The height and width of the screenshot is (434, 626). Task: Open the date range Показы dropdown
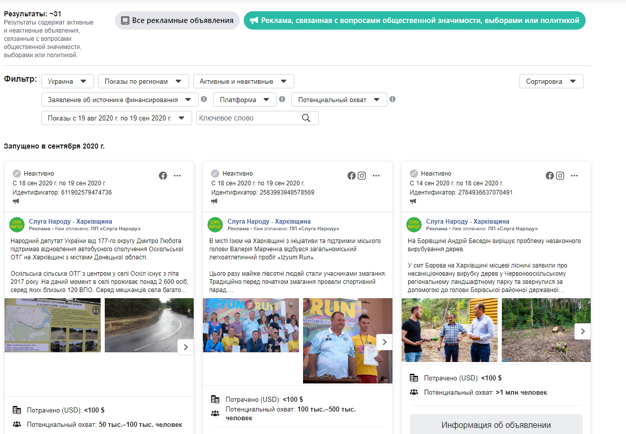tap(117, 118)
